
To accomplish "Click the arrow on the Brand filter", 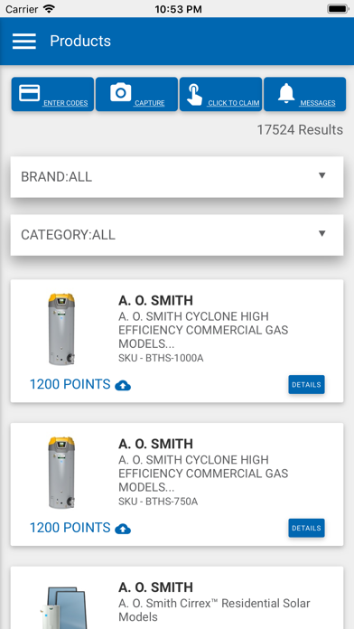I will click(x=321, y=175).
